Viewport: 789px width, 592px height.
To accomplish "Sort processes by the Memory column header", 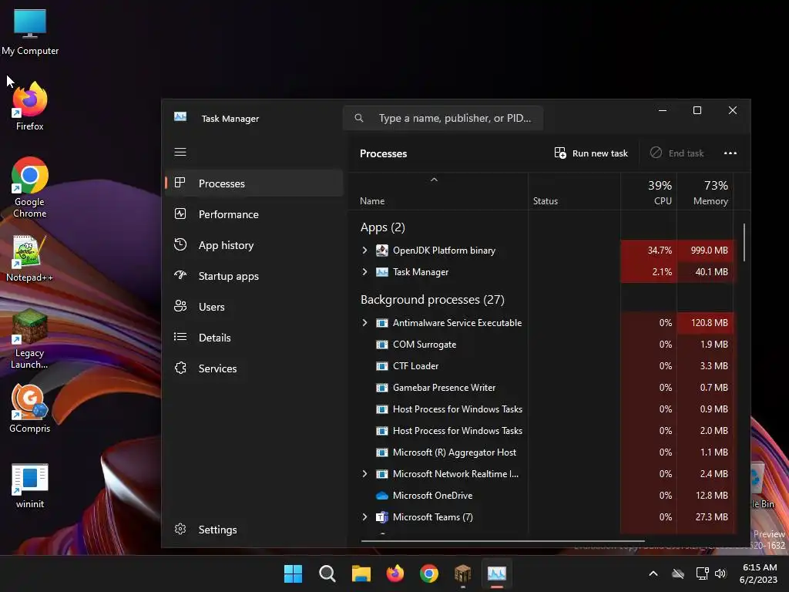I will (705, 192).
